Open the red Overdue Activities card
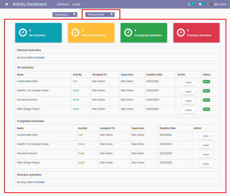 (196, 33)
